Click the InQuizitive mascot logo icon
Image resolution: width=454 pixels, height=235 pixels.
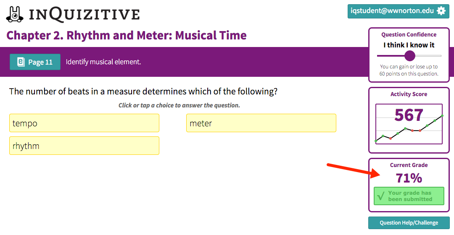[15, 14]
